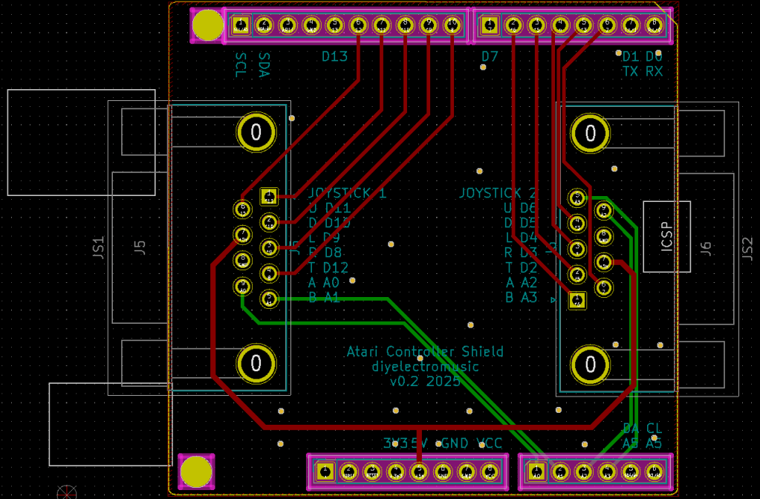Click the square pin 1 pad of Joystick 1

[269, 196]
